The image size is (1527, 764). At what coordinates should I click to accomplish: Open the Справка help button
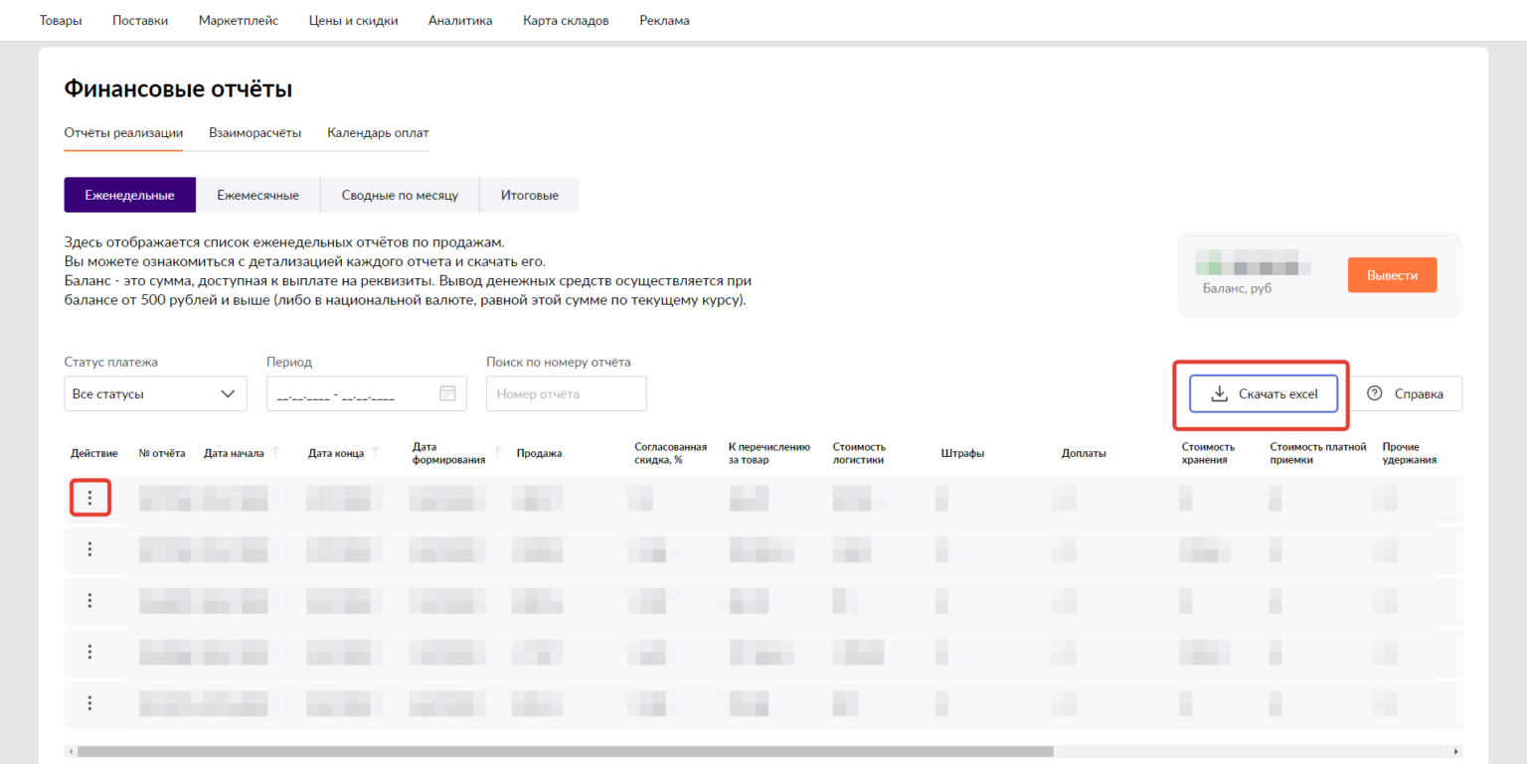click(1406, 393)
